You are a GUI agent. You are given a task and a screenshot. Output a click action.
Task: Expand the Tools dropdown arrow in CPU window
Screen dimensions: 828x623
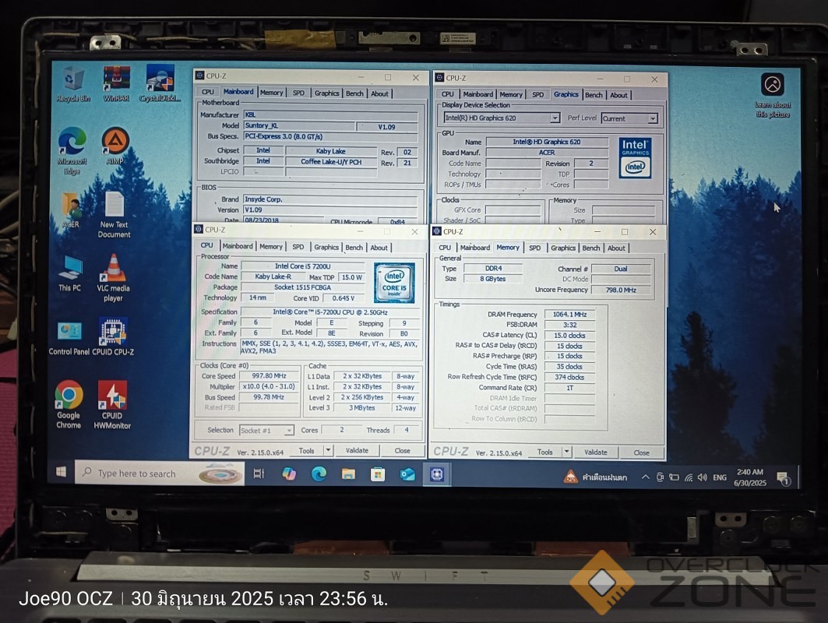click(x=328, y=450)
